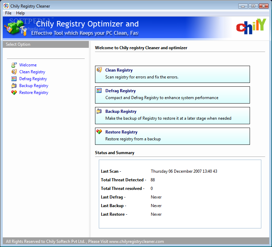Select the Backup Registry panel title

[121, 111]
